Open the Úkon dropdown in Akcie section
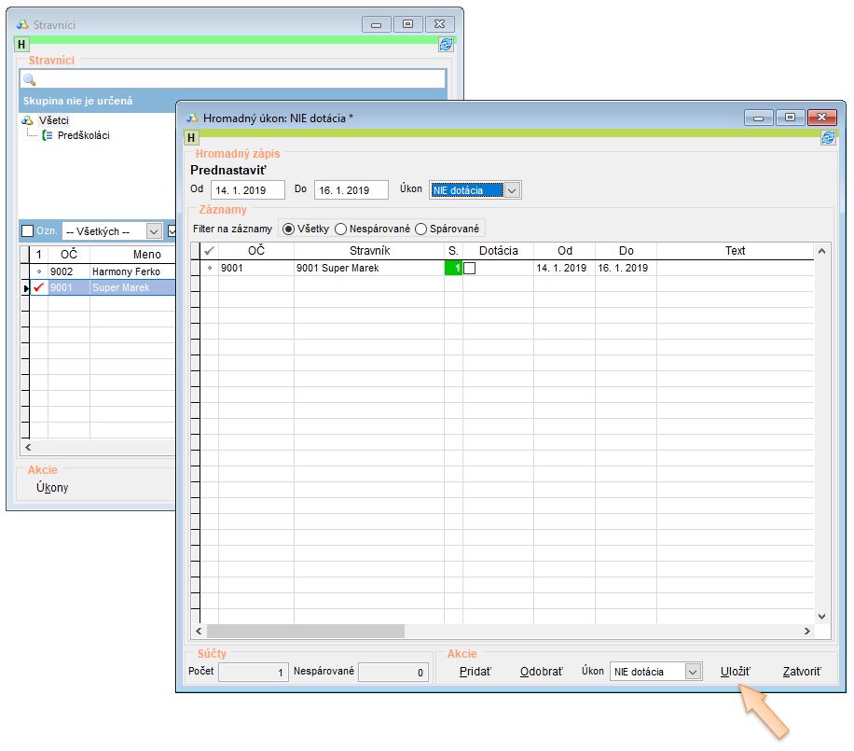854x751 pixels. (x=692, y=672)
